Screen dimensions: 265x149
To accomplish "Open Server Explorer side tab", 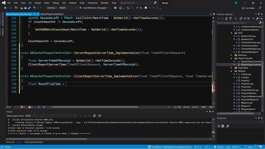I will pos(3,19).
